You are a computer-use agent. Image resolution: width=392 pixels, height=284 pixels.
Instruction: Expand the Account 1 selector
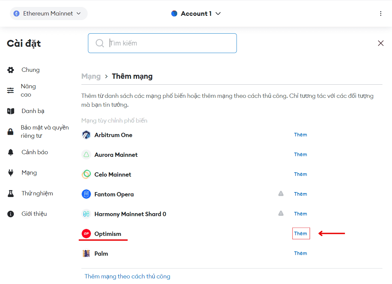[x=196, y=14]
